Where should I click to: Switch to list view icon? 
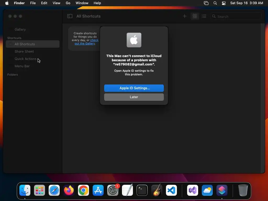click(204, 16)
